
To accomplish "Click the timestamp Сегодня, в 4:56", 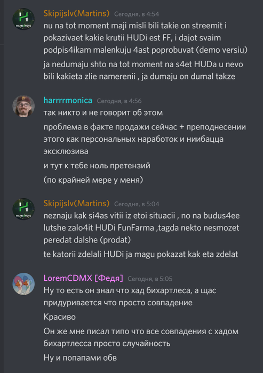I will click(119, 101).
